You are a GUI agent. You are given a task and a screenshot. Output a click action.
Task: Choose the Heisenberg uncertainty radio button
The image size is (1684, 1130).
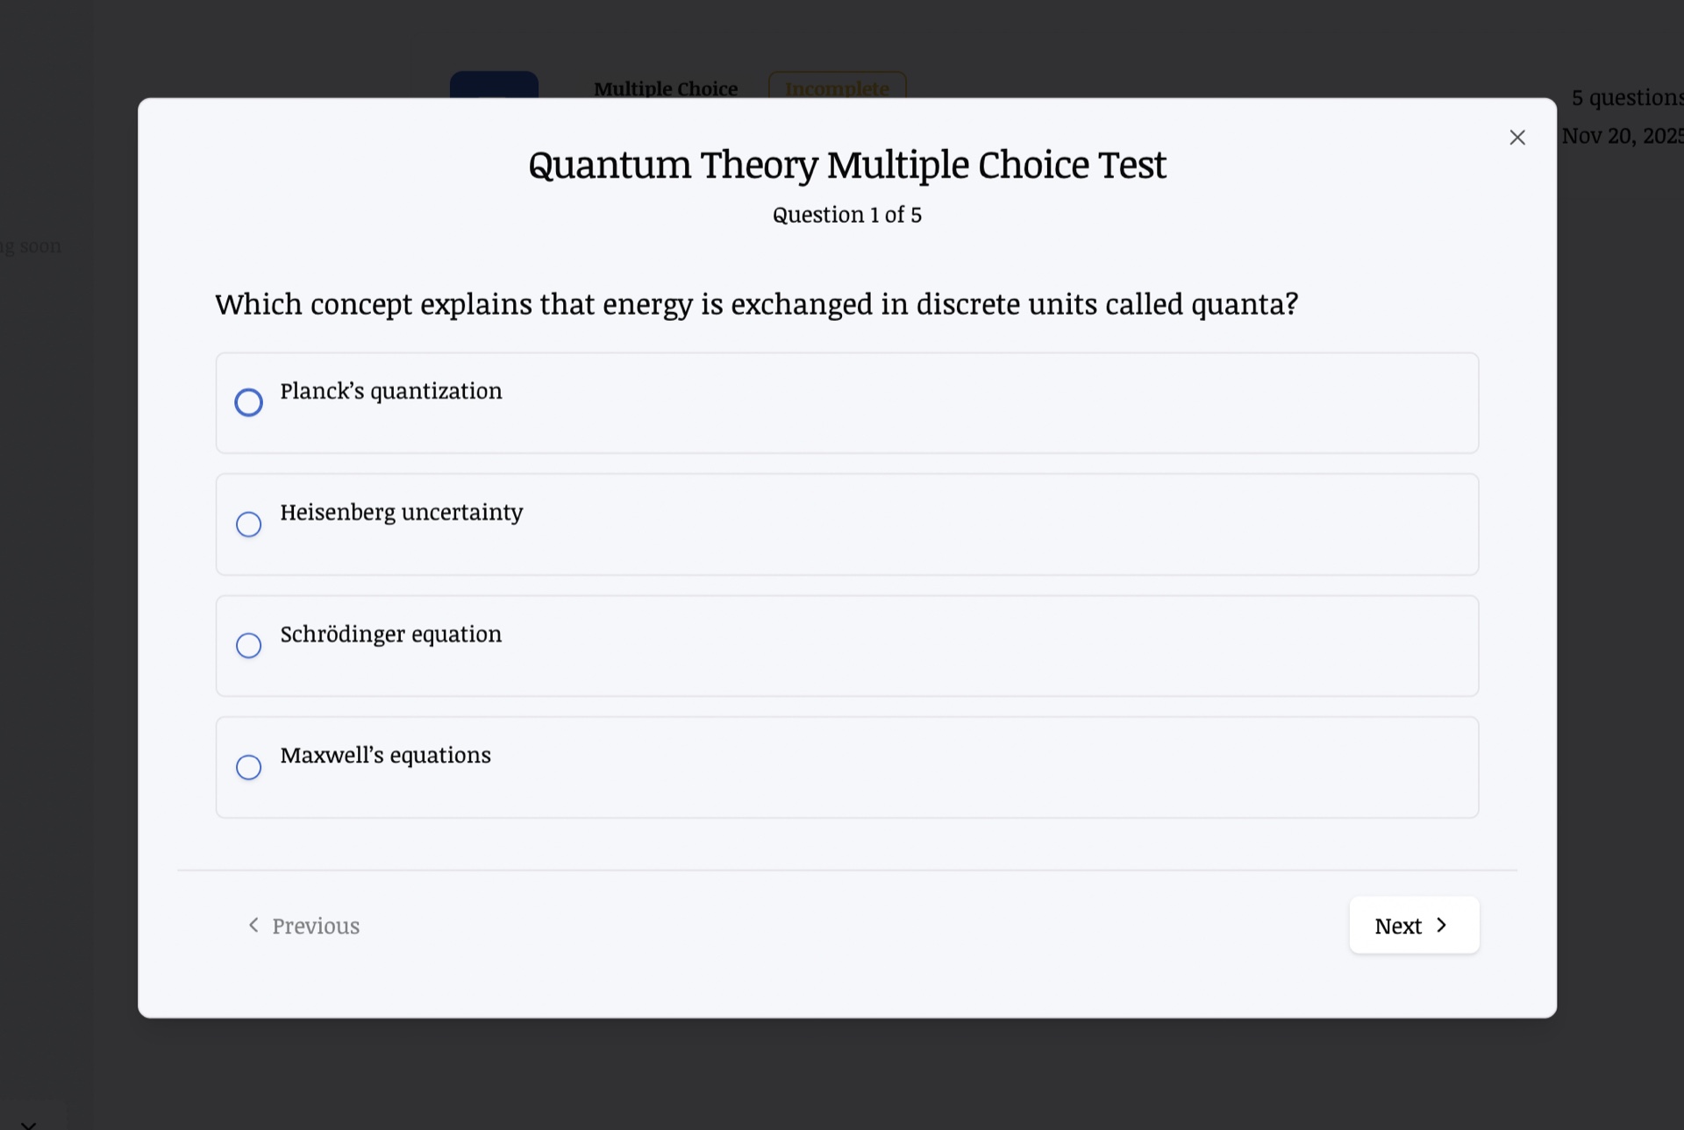point(249,524)
